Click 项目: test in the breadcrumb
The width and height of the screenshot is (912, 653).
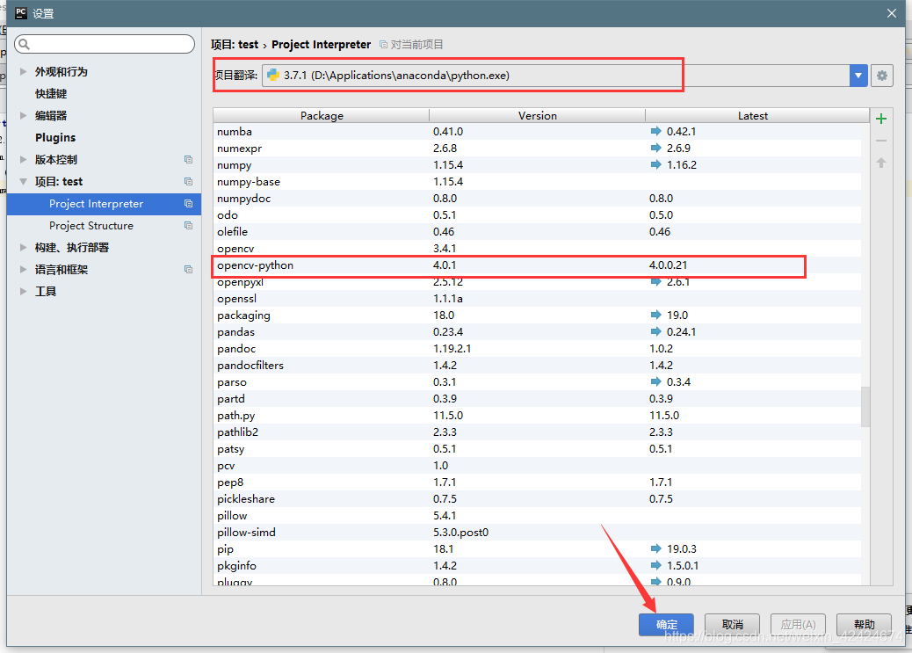click(235, 45)
